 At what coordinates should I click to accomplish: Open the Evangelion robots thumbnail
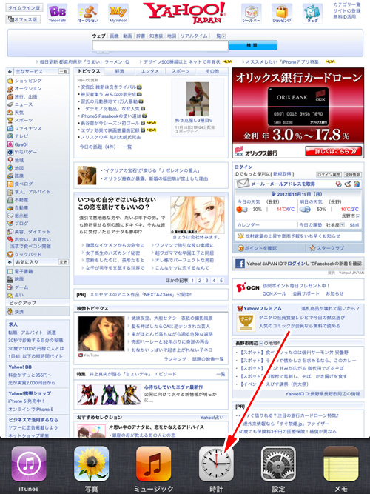pos(109,395)
